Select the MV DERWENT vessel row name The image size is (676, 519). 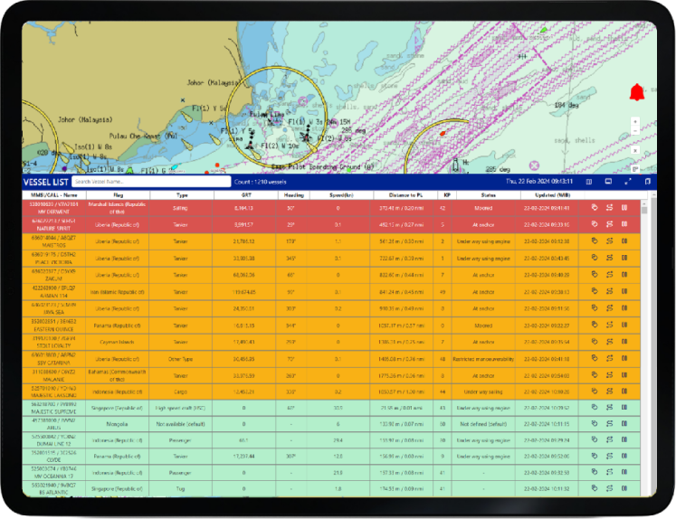tap(51, 207)
